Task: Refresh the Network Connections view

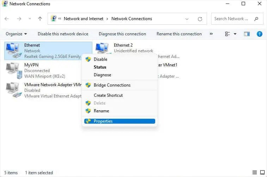Action: 200,19
